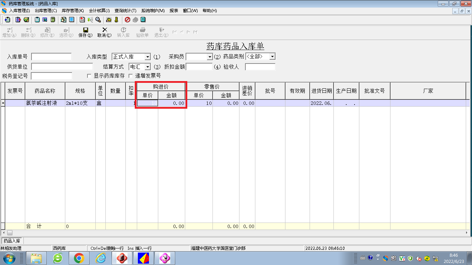The width and height of the screenshot is (472, 265).
Task: Open the 库存管理(K) menu
Action: [x=73, y=11]
